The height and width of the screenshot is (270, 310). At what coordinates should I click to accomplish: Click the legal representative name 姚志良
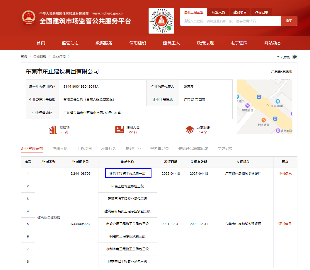(x=189, y=86)
